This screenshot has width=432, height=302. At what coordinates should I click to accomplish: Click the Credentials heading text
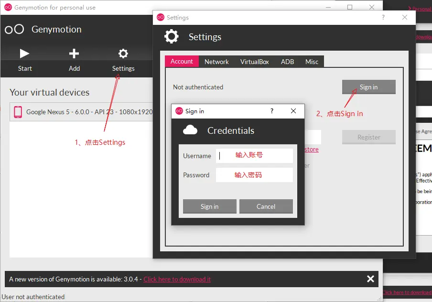pyautogui.click(x=231, y=130)
